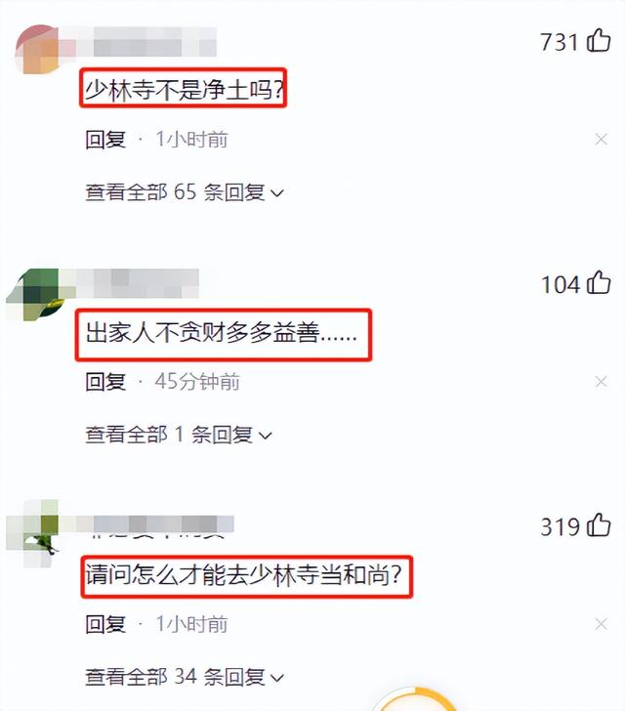Reply to the 请问怎么才能去少林寺当和尚 comment
Image resolution: width=625 pixels, height=711 pixels.
(105, 624)
